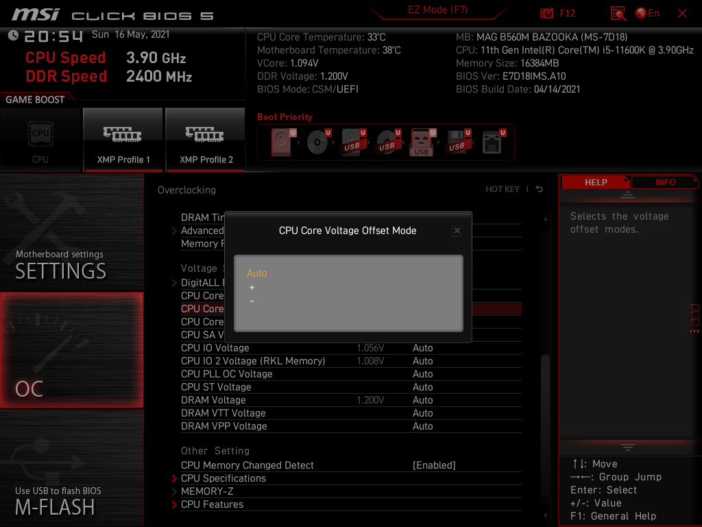
Task: Click help panel bottom grip handle
Action: 628,447
